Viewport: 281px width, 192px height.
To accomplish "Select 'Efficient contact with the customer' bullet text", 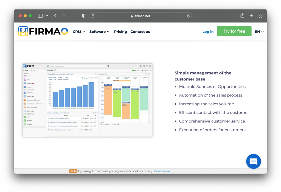I will pos(214,113).
